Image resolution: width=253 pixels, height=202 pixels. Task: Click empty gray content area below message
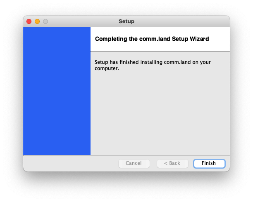160,113
